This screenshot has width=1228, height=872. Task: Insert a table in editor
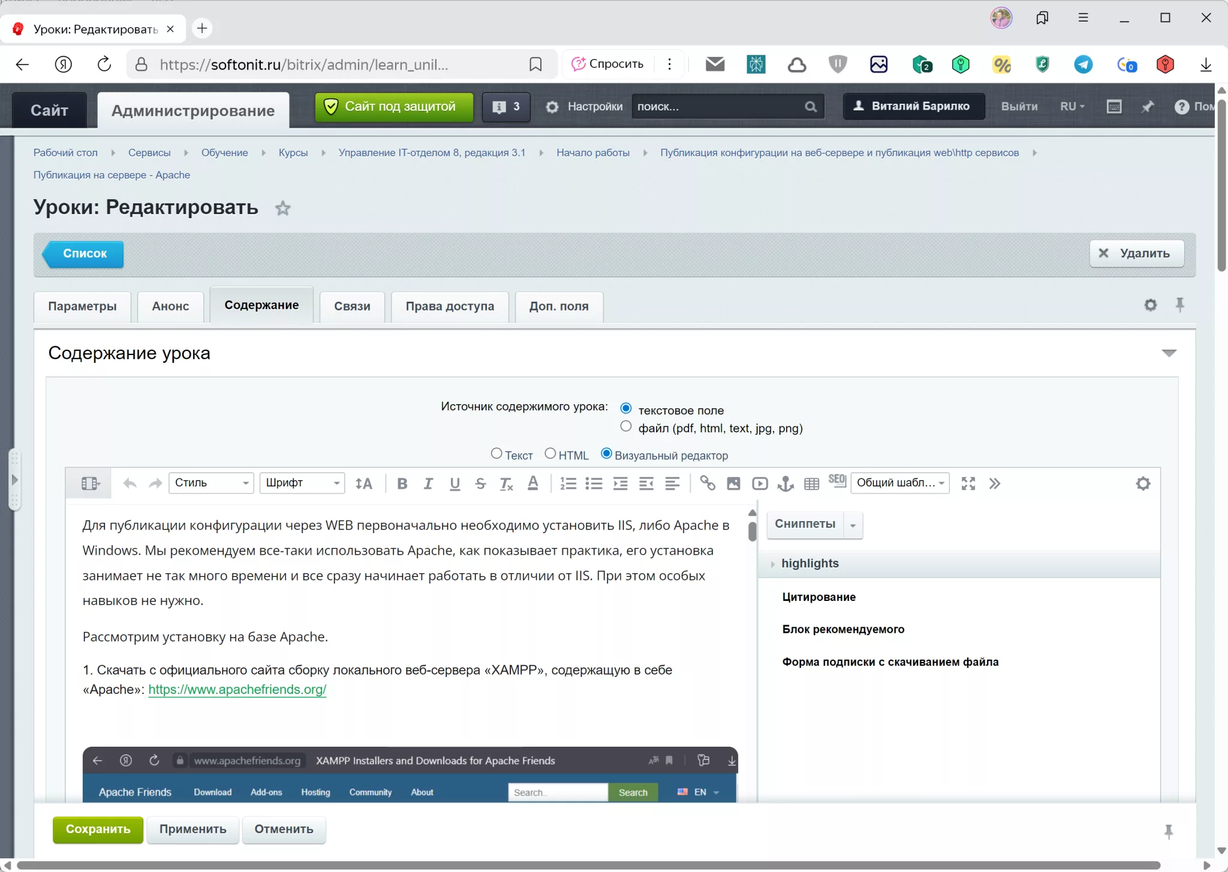811,483
